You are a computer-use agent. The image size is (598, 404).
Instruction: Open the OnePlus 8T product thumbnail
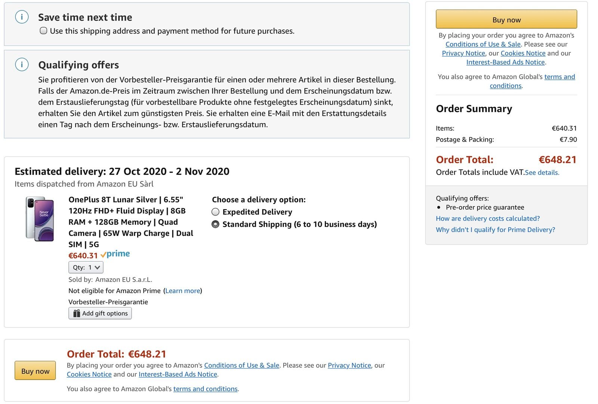[x=40, y=219]
